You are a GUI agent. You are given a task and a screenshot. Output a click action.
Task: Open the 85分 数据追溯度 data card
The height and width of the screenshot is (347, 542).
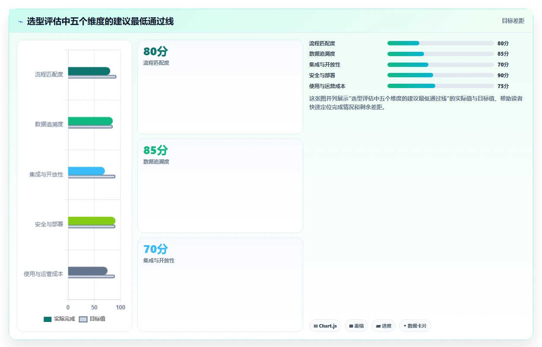pyautogui.click(x=220, y=186)
